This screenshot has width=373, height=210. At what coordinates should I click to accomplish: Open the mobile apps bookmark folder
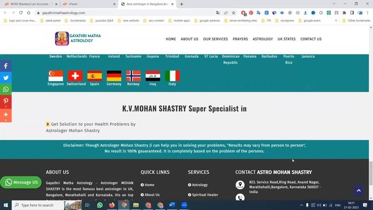point(179,21)
